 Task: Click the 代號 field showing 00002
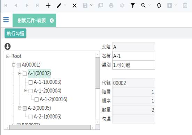[x=133, y=83]
